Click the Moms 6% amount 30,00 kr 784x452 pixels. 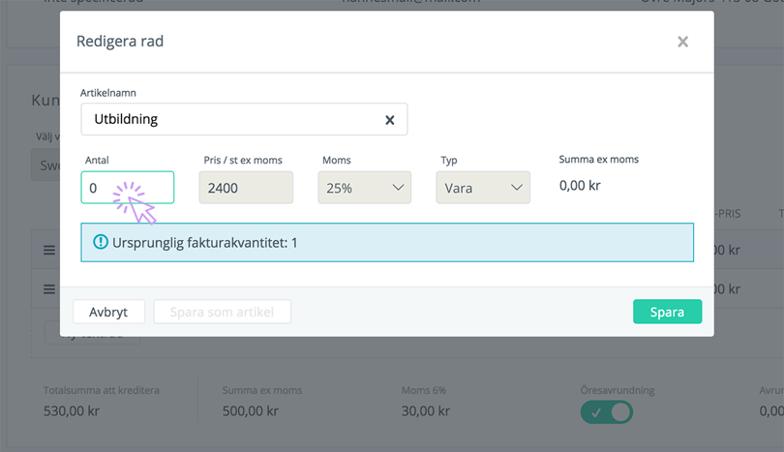tap(426, 412)
